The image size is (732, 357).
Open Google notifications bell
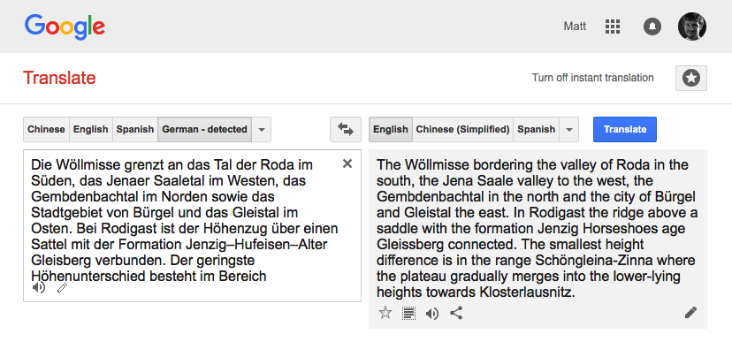click(x=652, y=27)
